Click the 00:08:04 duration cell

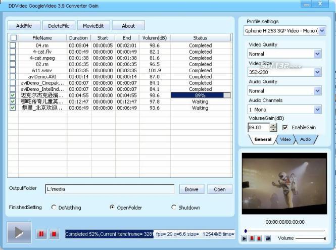tap(79, 45)
